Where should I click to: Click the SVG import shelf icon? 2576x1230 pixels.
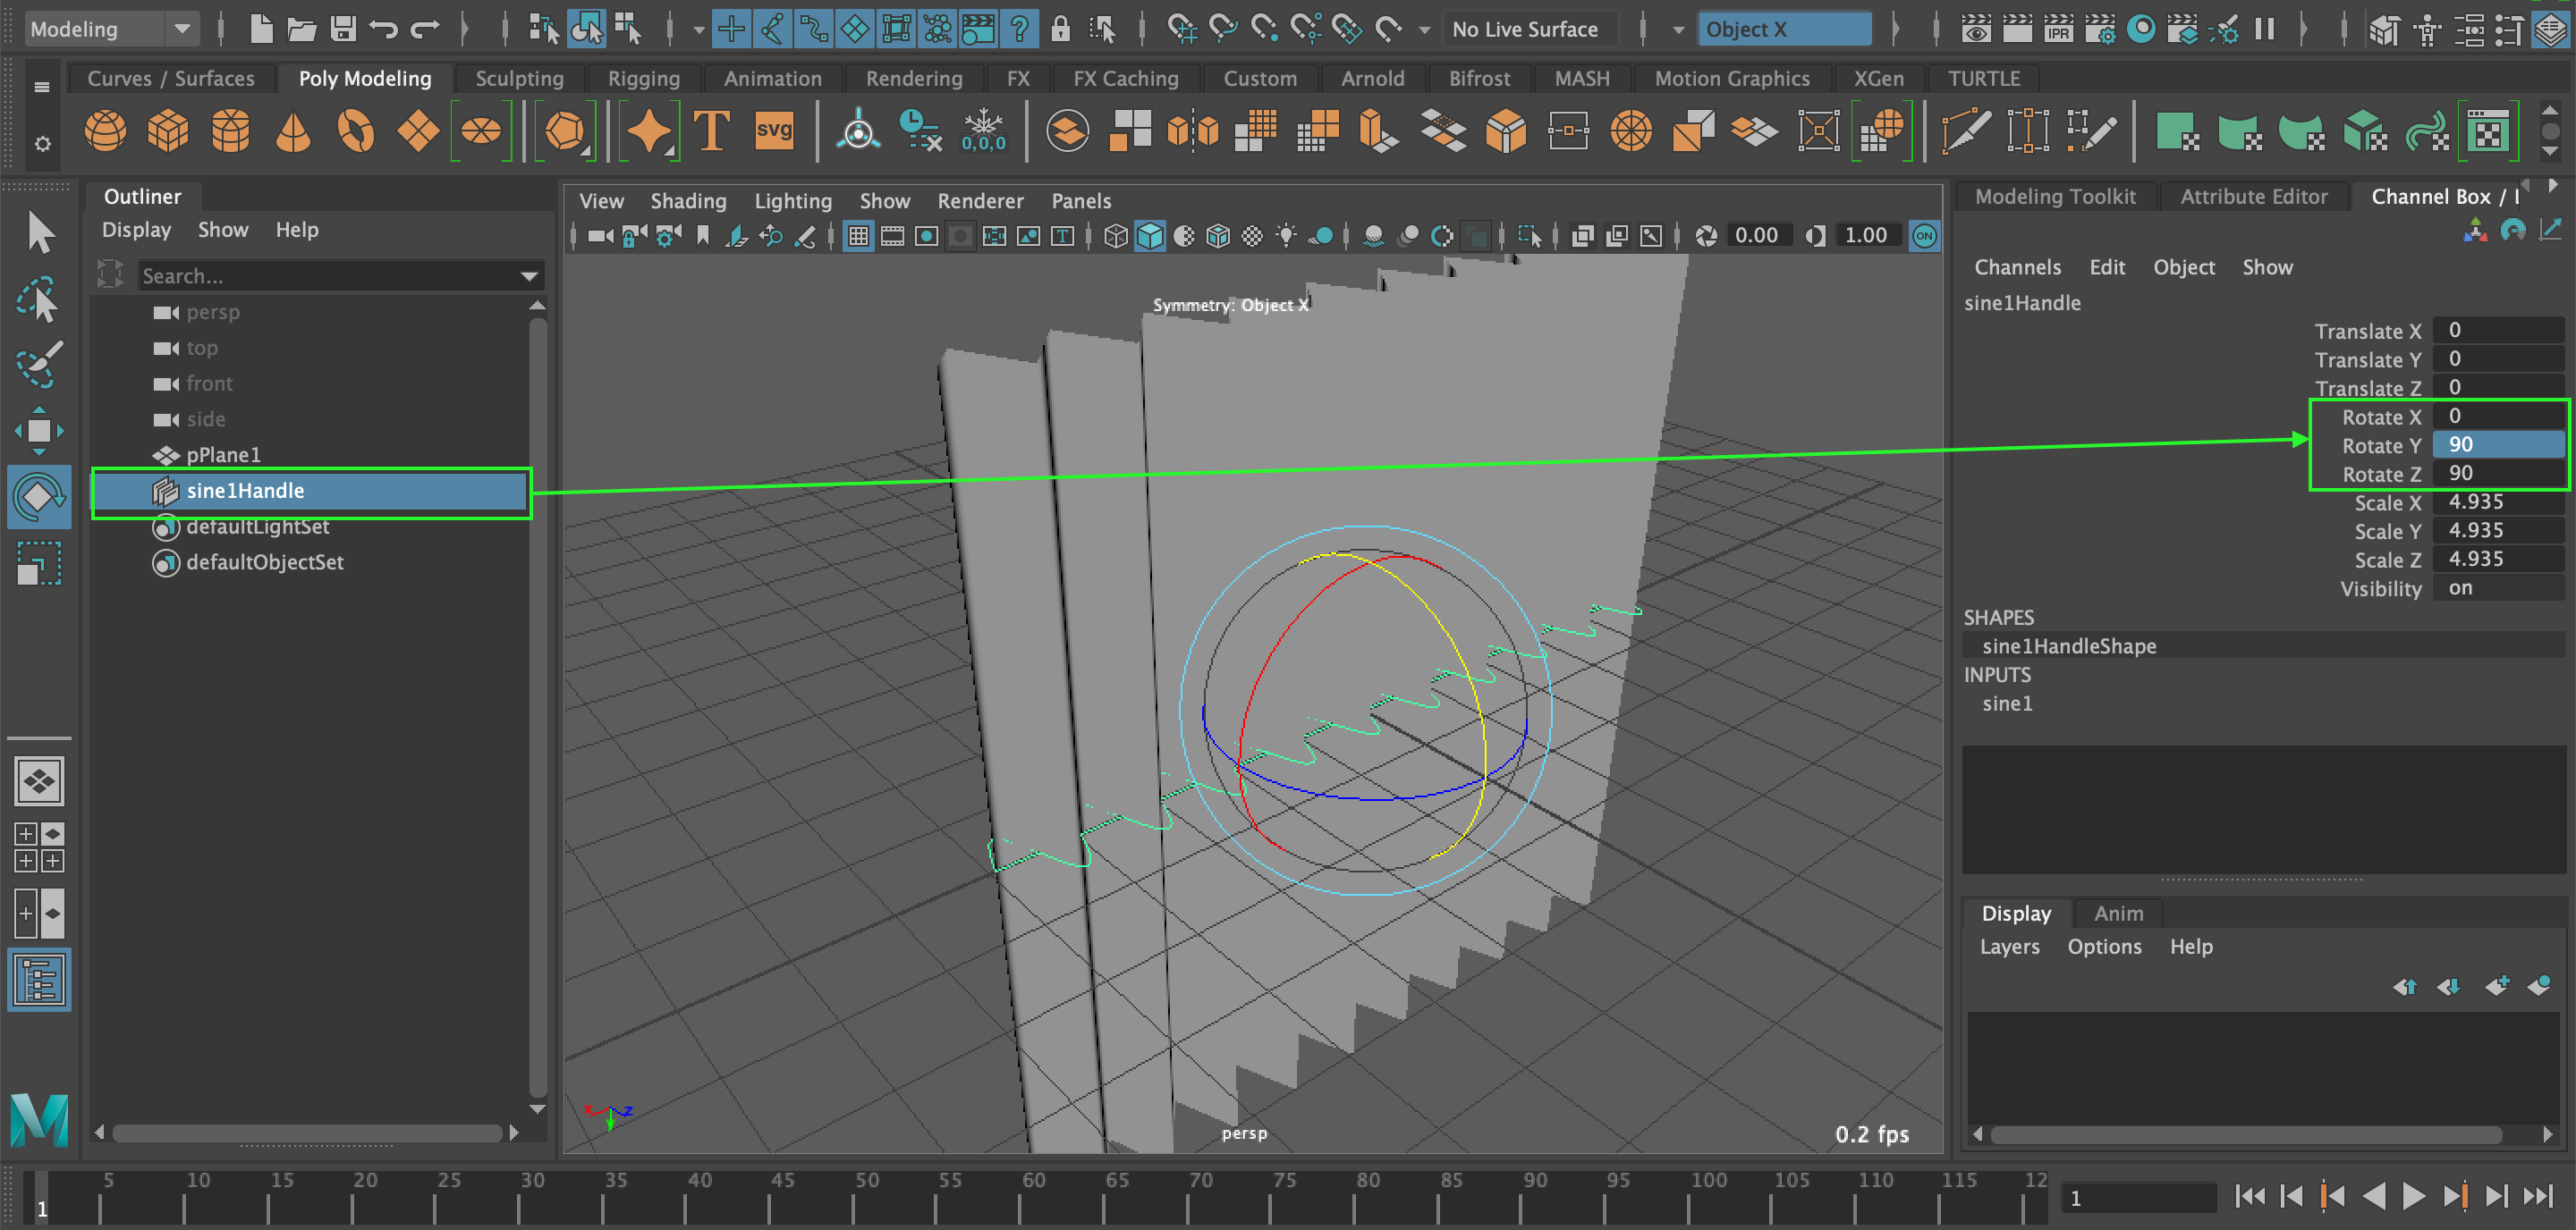(x=774, y=131)
